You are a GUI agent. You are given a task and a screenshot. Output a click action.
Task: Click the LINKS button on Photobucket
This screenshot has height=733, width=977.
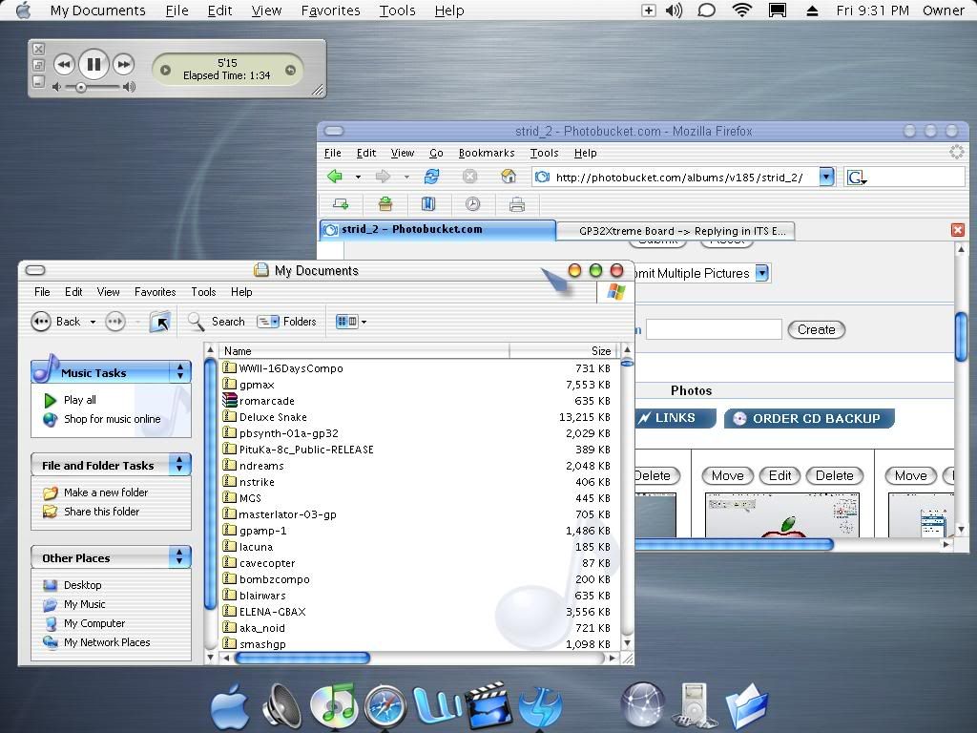[x=675, y=418]
